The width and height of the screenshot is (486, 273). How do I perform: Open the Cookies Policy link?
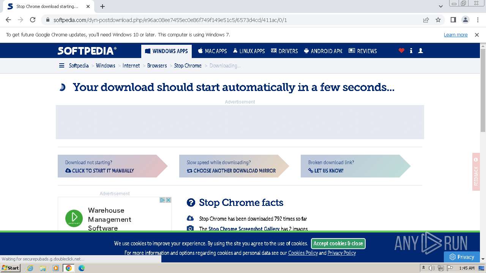(x=303, y=253)
